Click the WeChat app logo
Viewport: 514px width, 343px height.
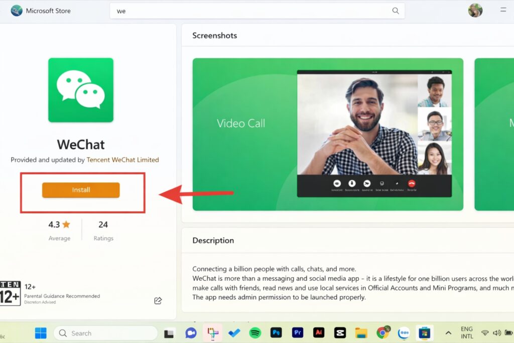pos(81,90)
